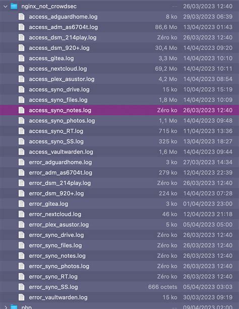Click the access_plex_asustor.log file icon
The height and width of the screenshot is (309, 239).
(22, 79)
